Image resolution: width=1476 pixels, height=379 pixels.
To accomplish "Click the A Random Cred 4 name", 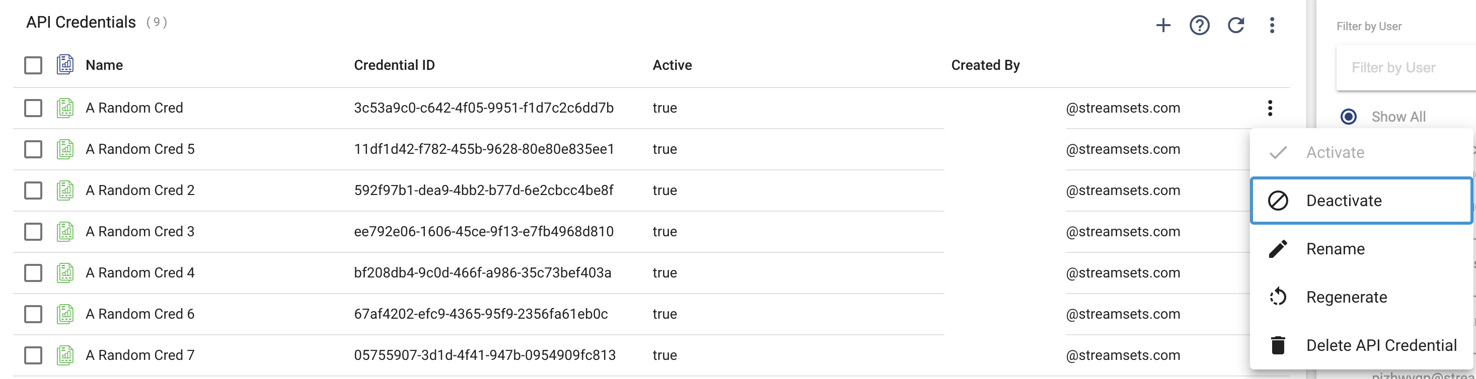I will pos(140,273).
